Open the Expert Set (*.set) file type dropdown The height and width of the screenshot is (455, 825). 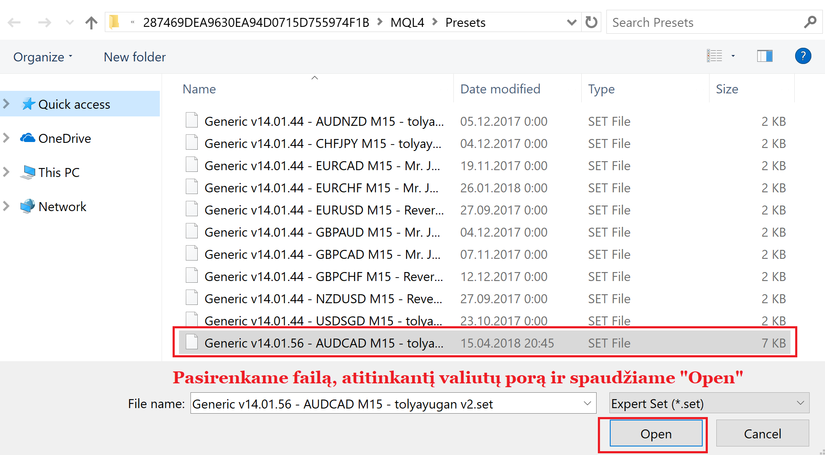pyautogui.click(x=709, y=403)
